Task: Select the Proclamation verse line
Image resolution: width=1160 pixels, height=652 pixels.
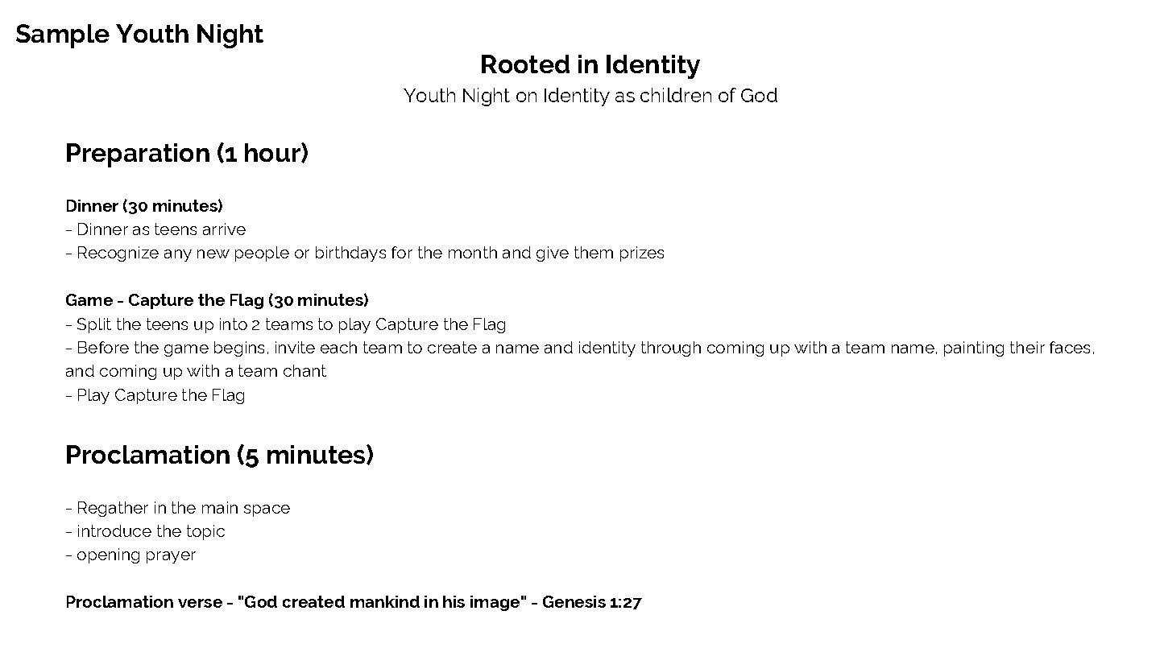Action: point(354,602)
